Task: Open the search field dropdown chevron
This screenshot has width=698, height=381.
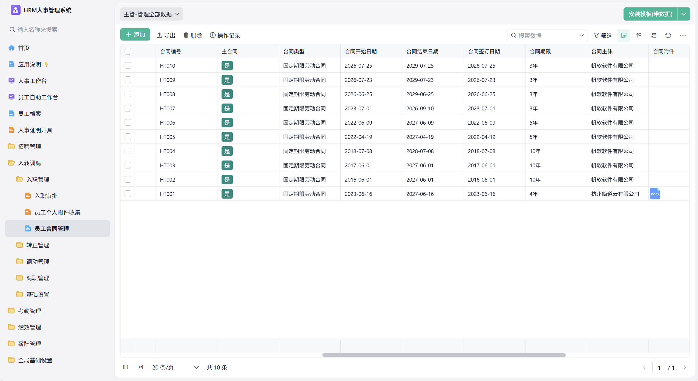Action: pyautogui.click(x=582, y=35)
